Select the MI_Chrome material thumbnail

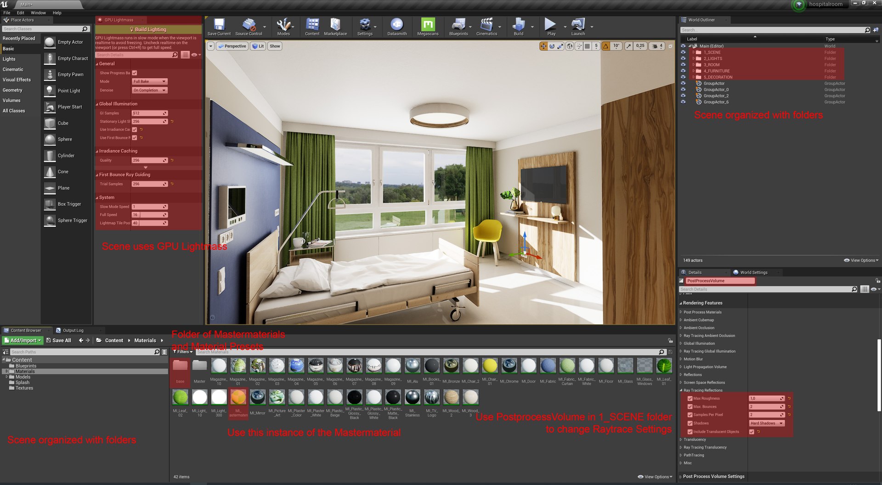coord(509,366)
